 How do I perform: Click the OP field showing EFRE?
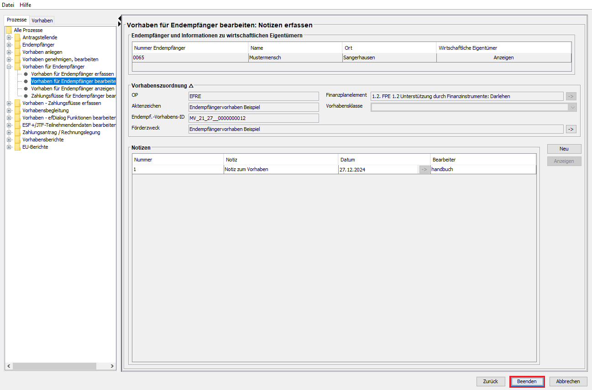click(x=253, y=96)
